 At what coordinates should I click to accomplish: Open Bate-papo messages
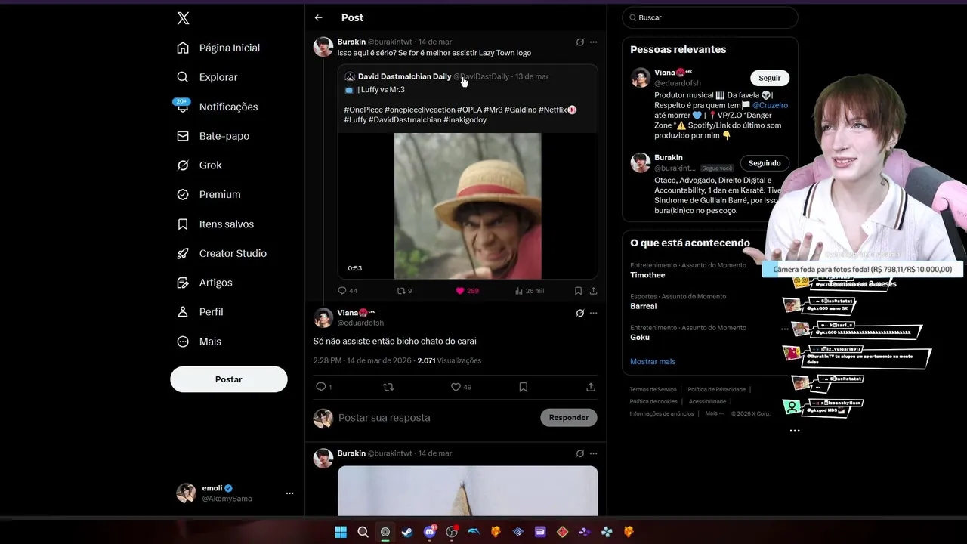pyautogui.click(x=213, y=136)
